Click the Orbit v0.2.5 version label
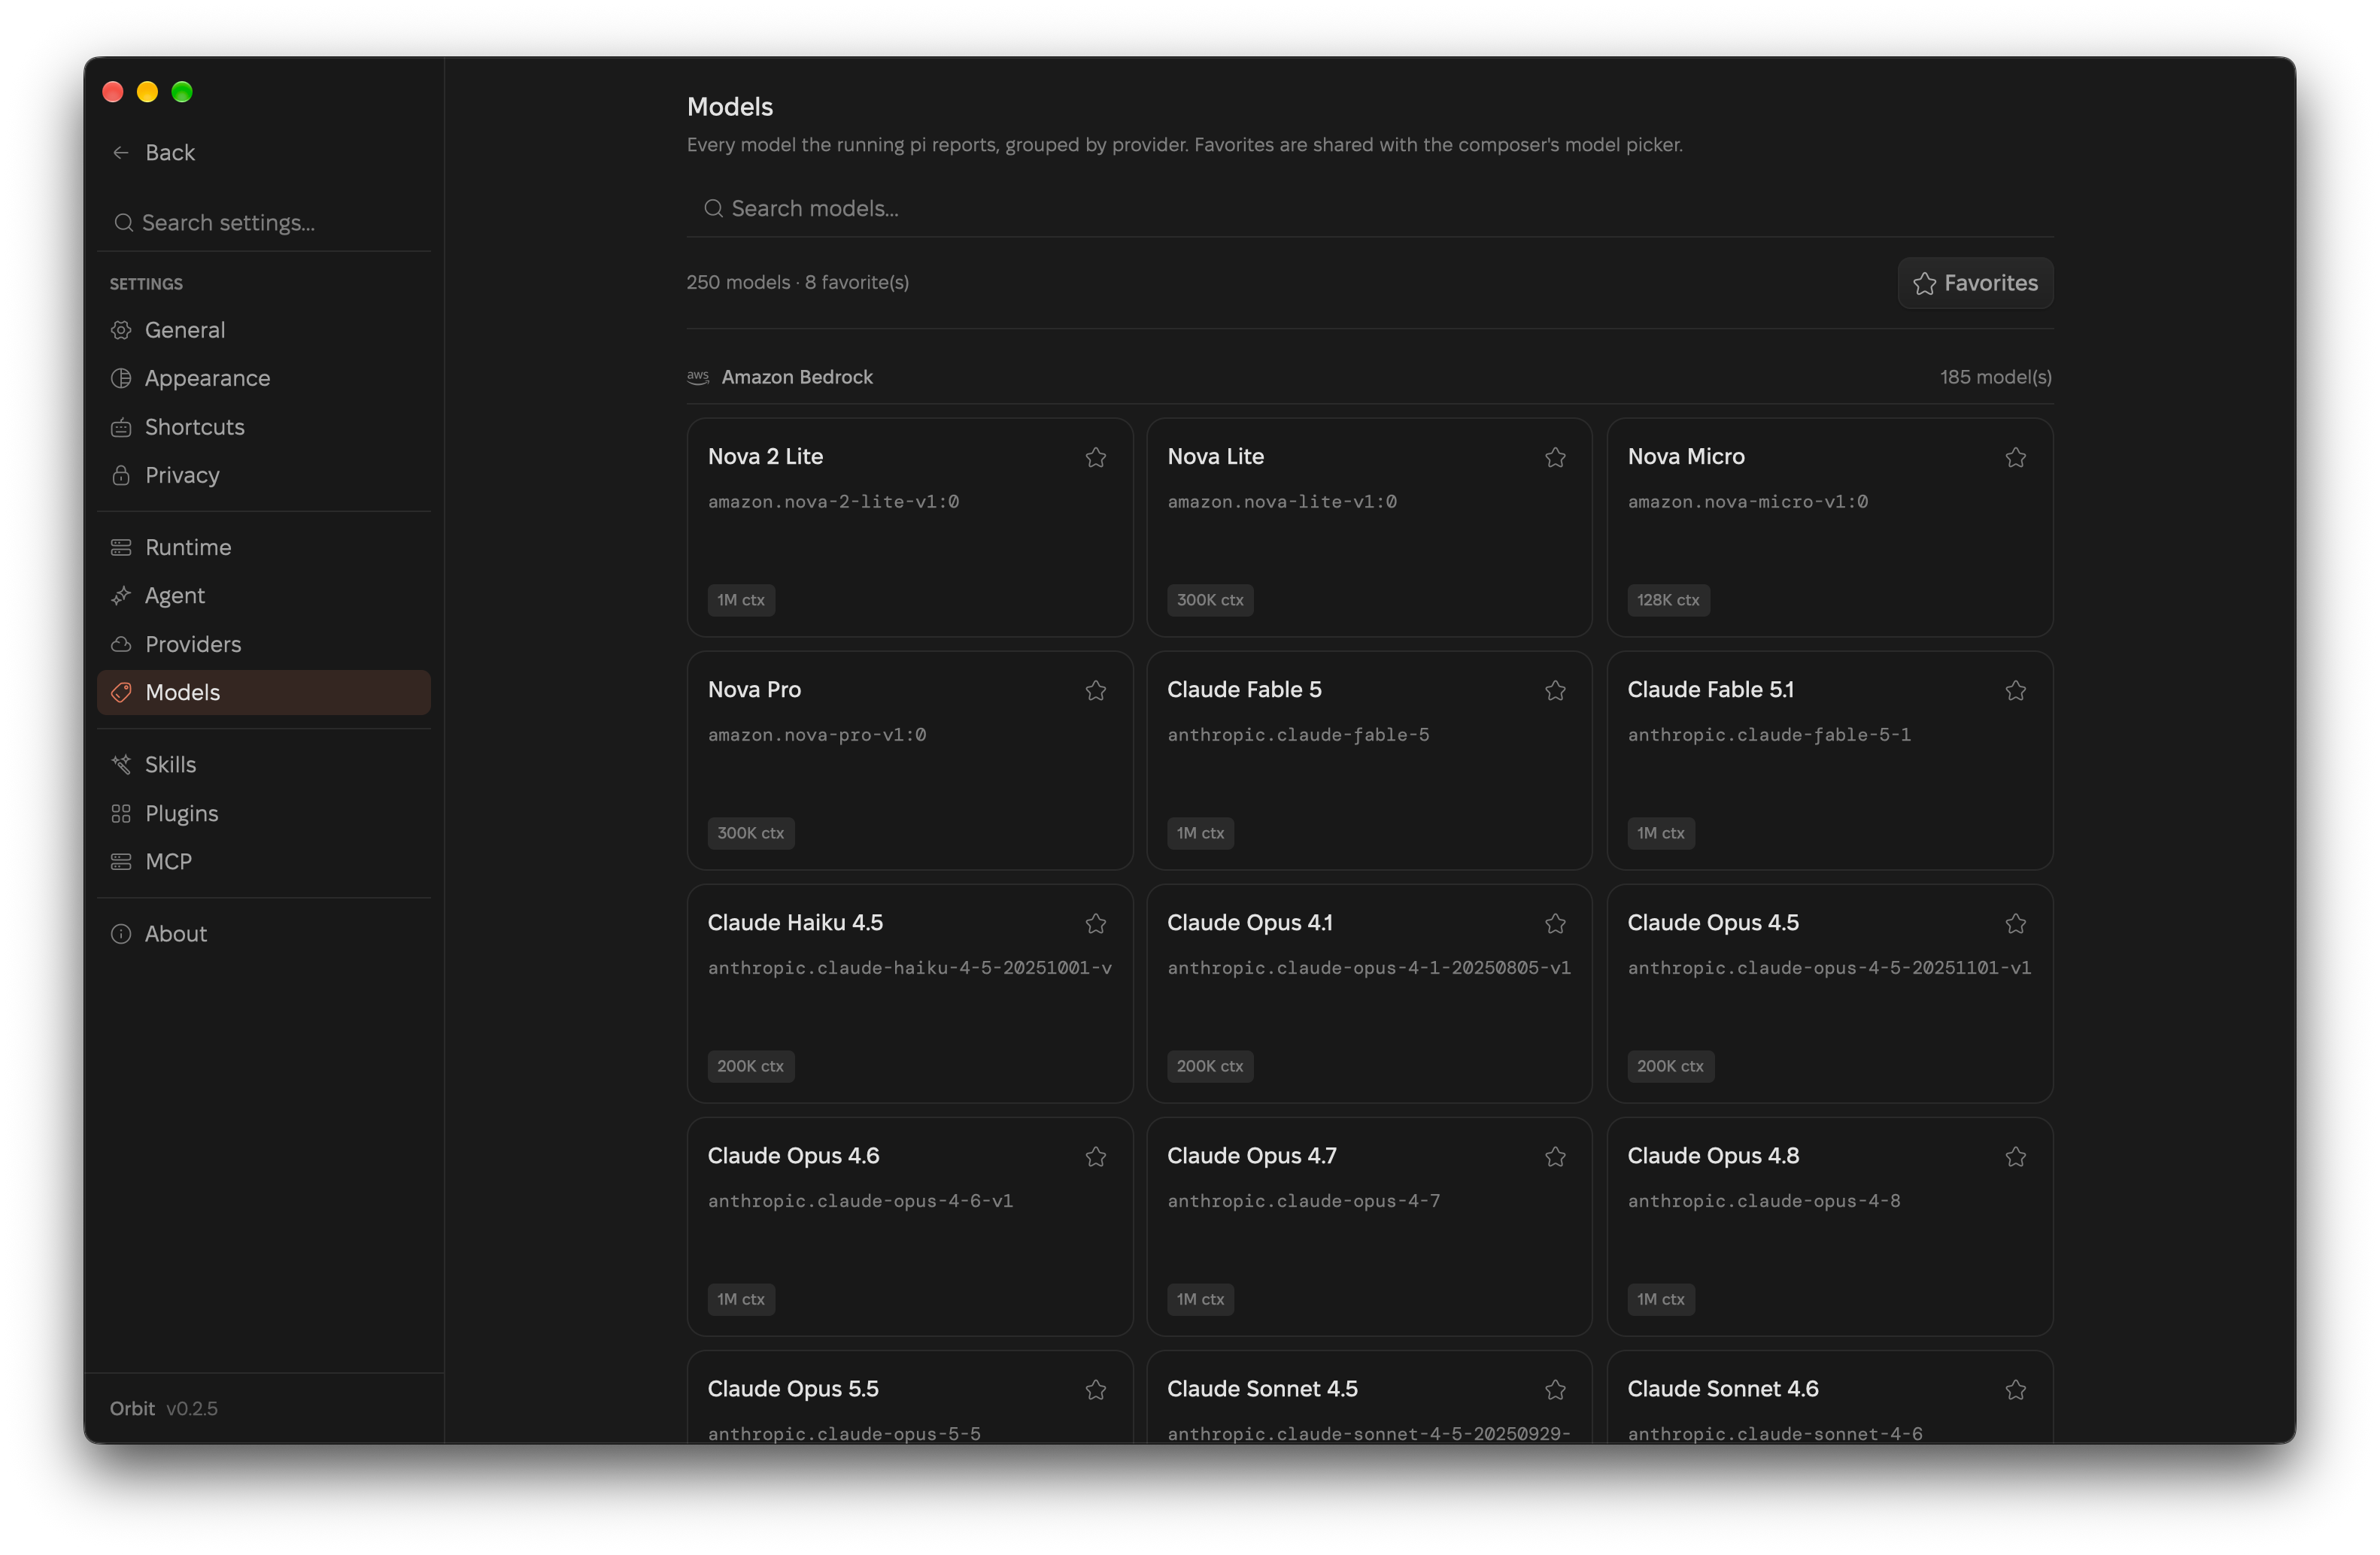Viewport: 2380px width, 1555px height. coord(163,1408)
